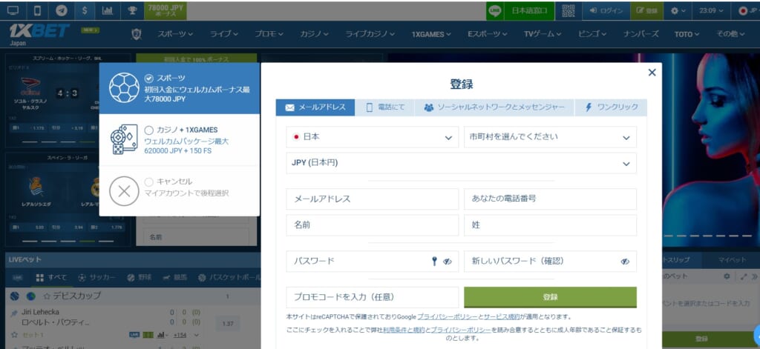This screenshot has width=760, height=349.
Task: Open the desktop app monitor icon
Action: (13, 10)
